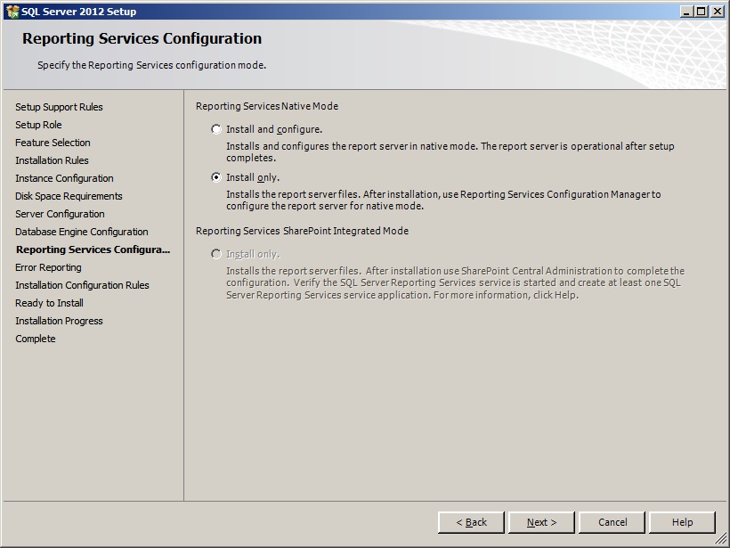Screen dimensions: 730x548
Task: Click the Next button
Action: (x=541, y=522)
